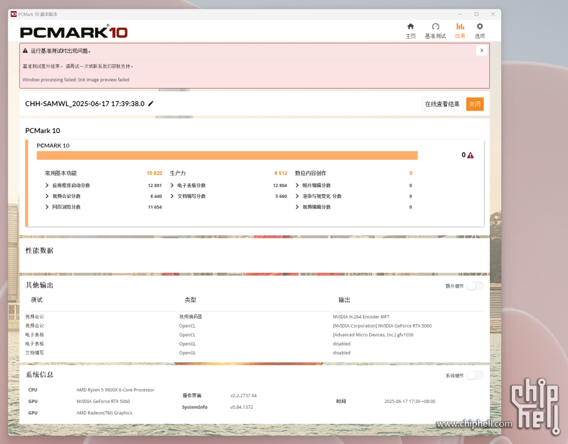Expand 视频编辑分数 row
Image resolution: width=568 pixels, height=444 pixels.
pos(297,207)
